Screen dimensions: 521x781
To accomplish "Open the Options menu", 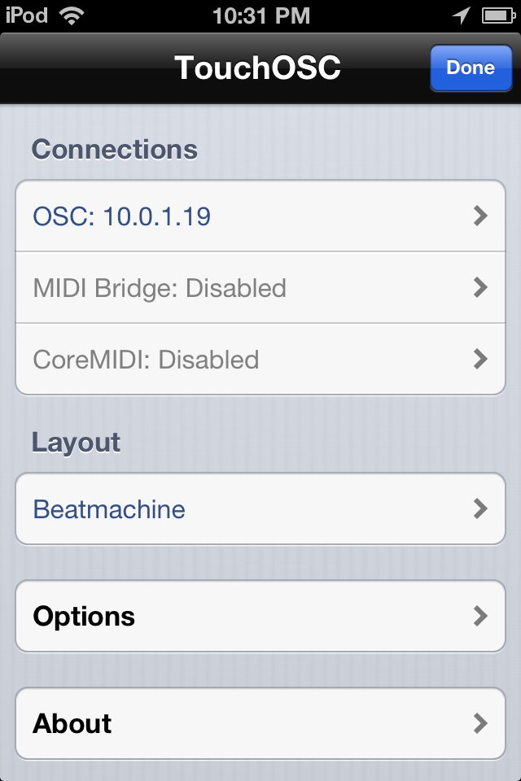I will (84, 616).
